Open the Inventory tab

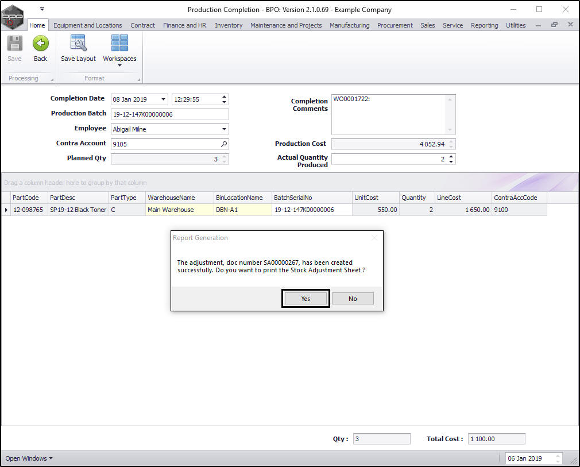(x=229, y=25)
